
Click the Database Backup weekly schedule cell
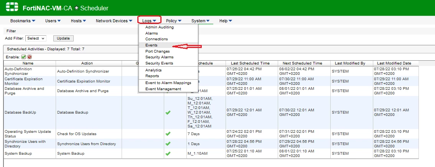coord(206,112)
